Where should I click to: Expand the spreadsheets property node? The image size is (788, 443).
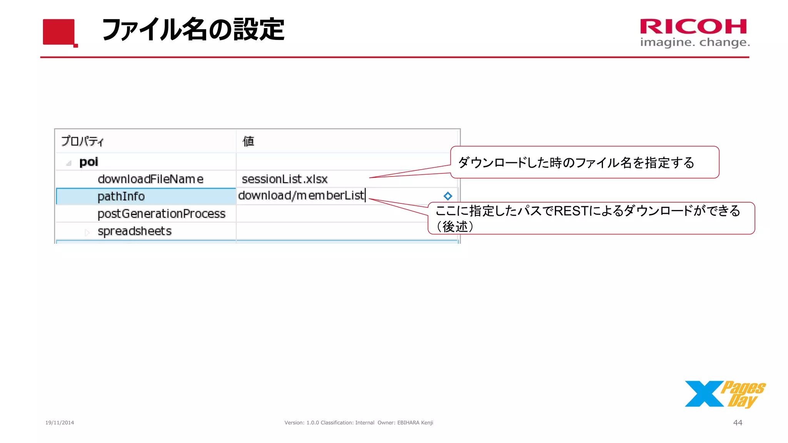[x=87, y=232]
